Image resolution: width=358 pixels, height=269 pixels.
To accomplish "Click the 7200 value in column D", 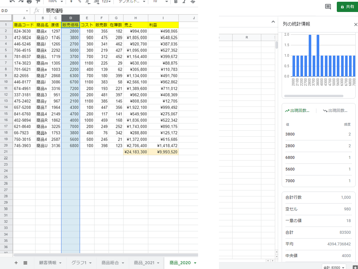I will (71, 88).
